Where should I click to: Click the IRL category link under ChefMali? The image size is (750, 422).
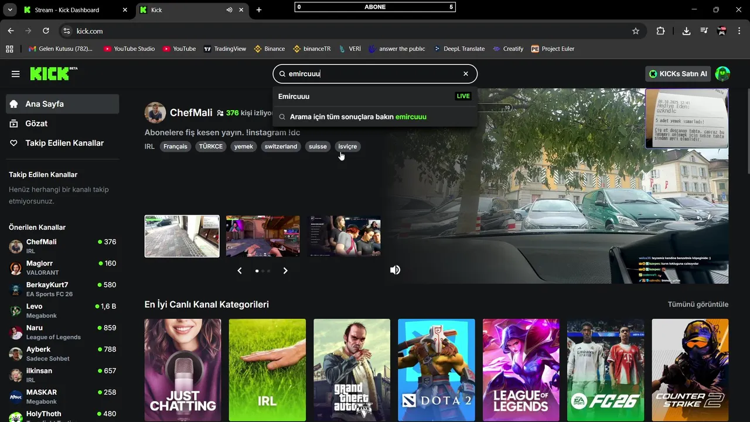tap(149, 147)
